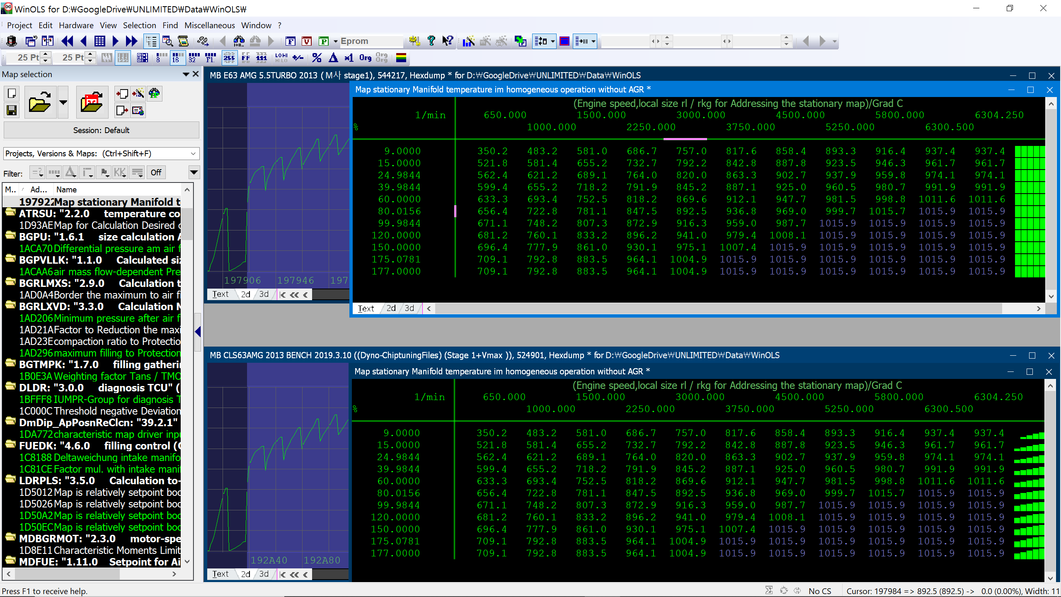Click the open project folder icon
This screenshot has width=1061, height=597.
[x=40, y=102]
